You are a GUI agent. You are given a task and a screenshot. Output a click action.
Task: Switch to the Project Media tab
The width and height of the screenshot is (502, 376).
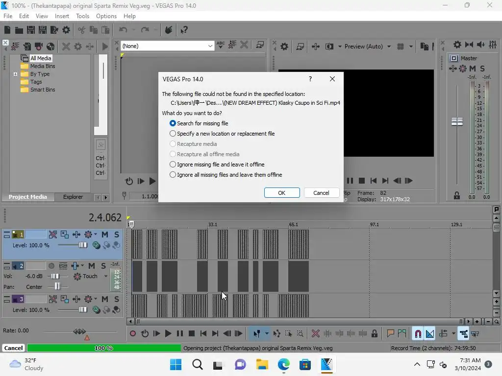coord(28,197)
